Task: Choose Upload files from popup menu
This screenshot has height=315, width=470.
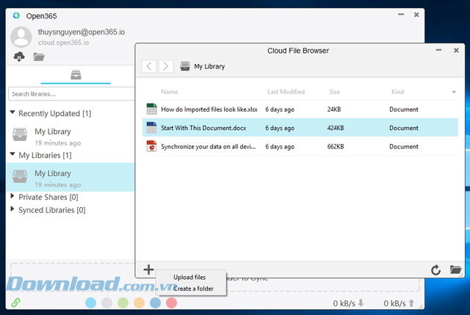Action: [x=189, y=278]
